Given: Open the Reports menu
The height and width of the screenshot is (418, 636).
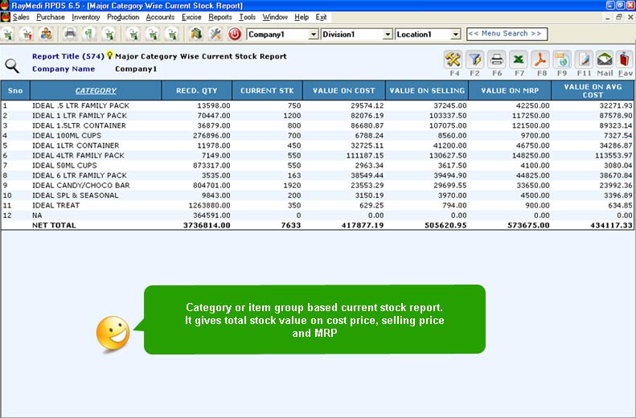Looking at the screenshot, I should pyautogui.click(x=220, y=17).
